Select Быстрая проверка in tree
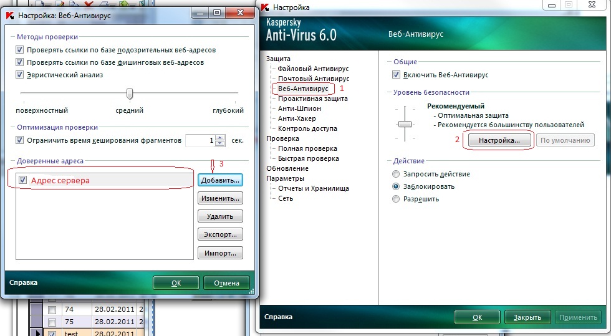Image resolution: width=611 pixels, height=336 pixels. click(309, 158)
